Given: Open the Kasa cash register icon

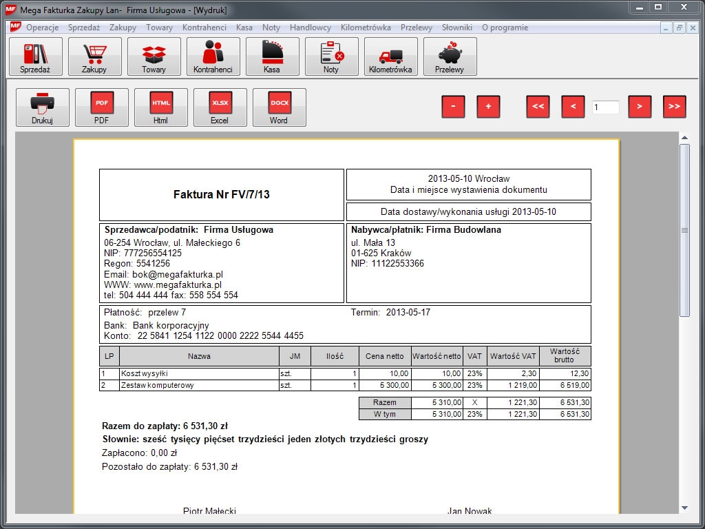Looking at the screenshot, I should coord(273,56).
